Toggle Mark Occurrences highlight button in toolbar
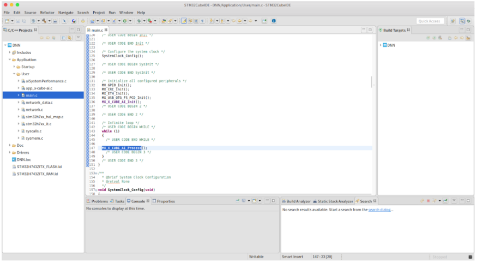The height and width of the screenshot is (263, 477). 184,21
